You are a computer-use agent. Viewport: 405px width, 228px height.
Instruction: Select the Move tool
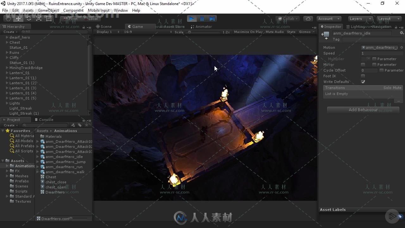[x=18, y=19]
